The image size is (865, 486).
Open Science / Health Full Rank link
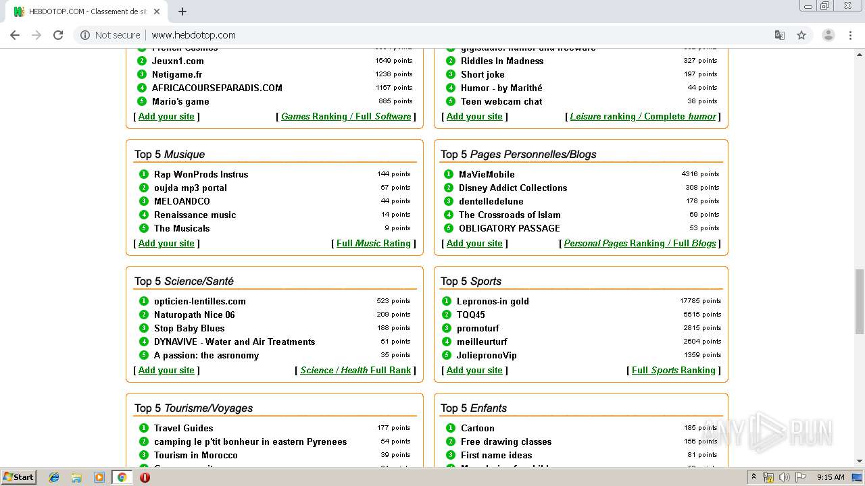click(x=355, y=370)
